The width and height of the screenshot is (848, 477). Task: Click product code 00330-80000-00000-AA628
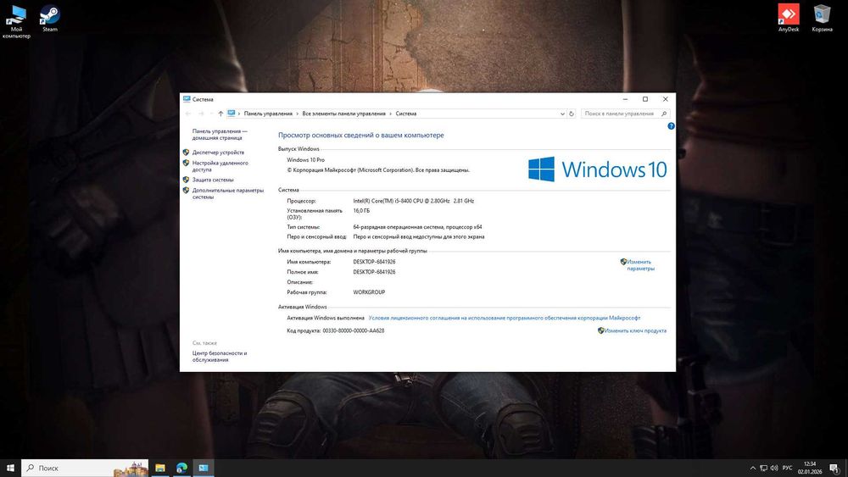pos(353,330)
